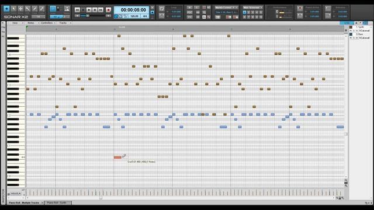Click the vertical zoom magnifier icon
The height and width of the screenshot is (210, 374).
click(346, 185)
